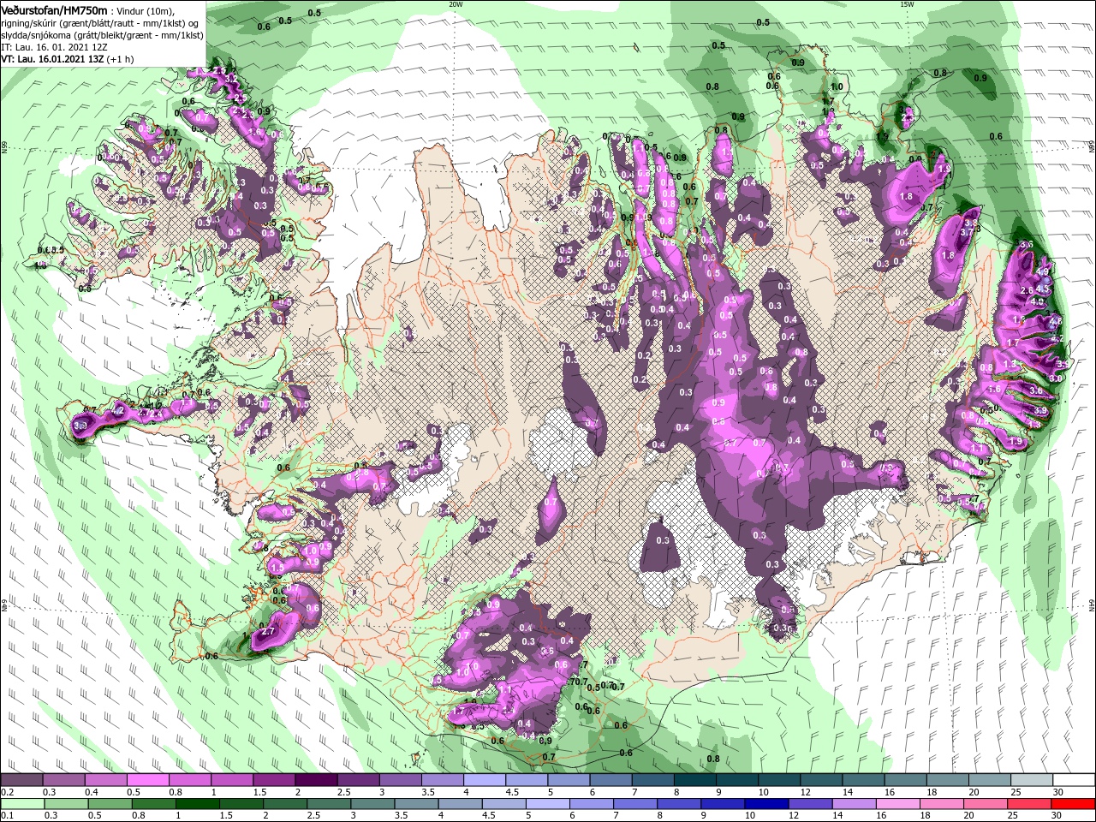The width and height of the screenshot is (1096, 822).
Task: Click the 20 pink swatch in the bottom legend row
Action: [986, 804]
